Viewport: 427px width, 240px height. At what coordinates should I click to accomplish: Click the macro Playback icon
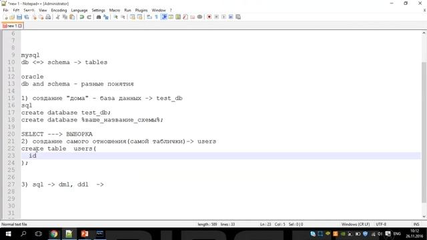coord(224,17)
